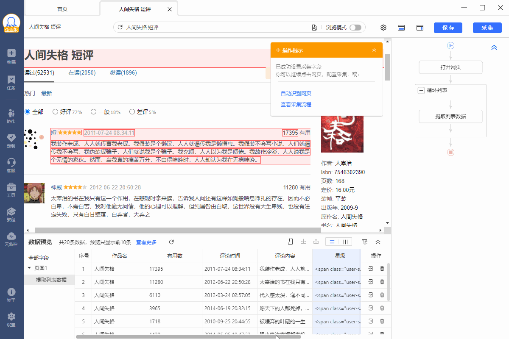Delete row 1 with trash icon
509x339 pixels.
click(382, 269)
